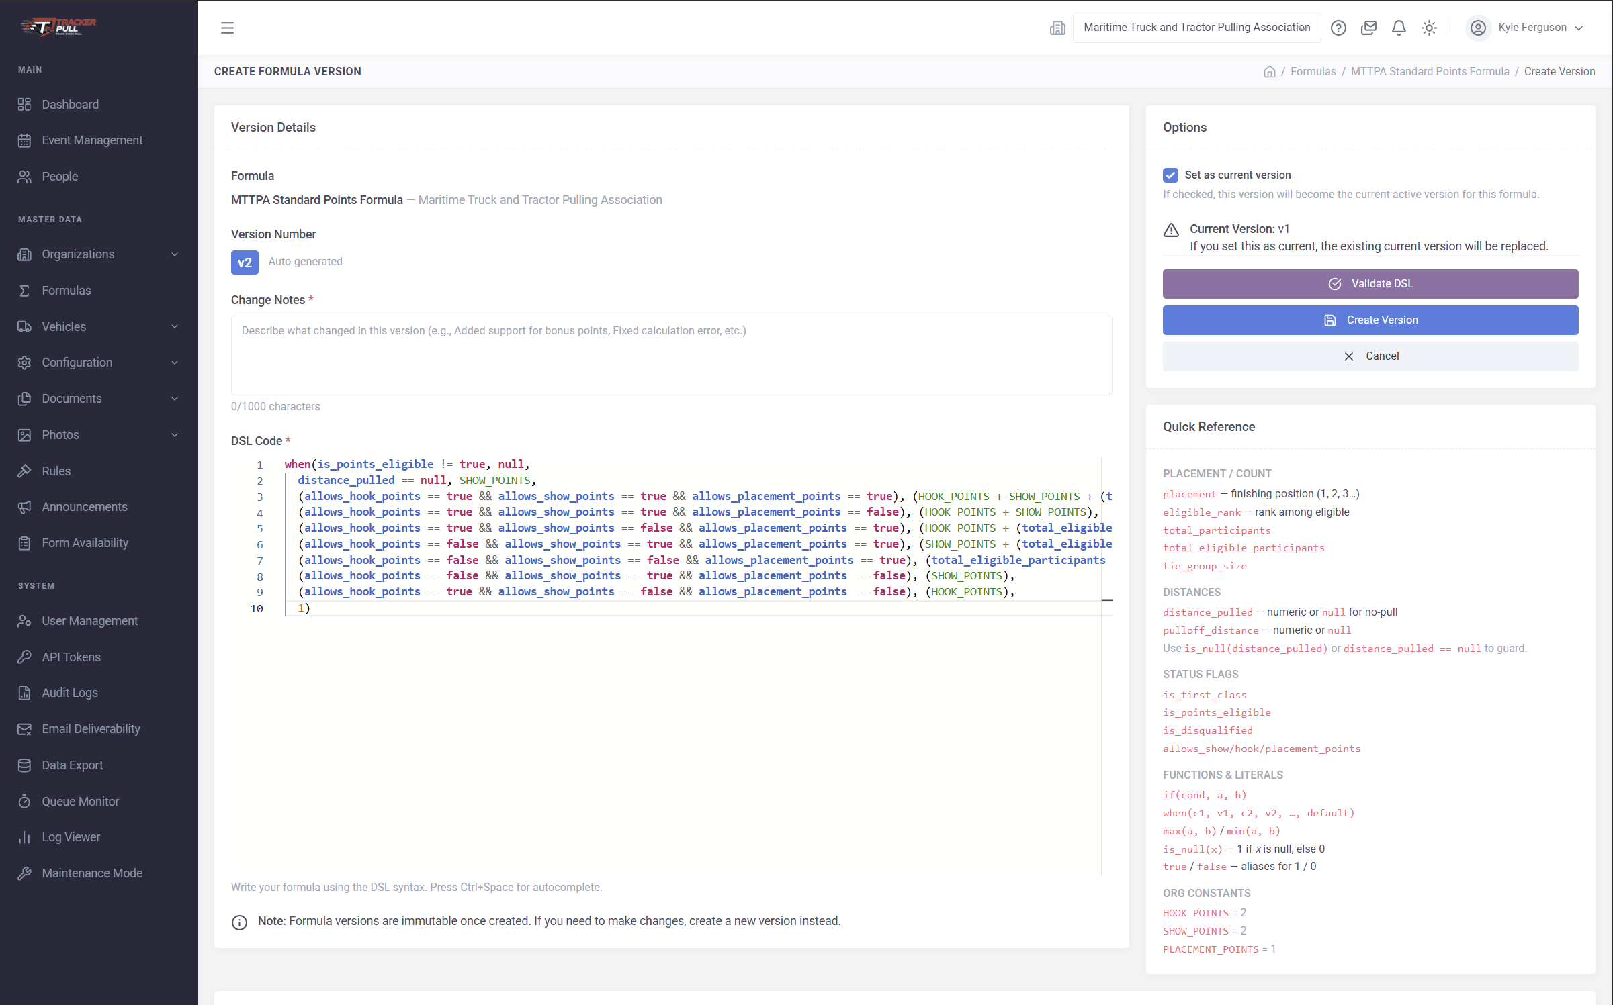The image size is (1613, 1005).
Task: Follow MTTPA Standard Points Formula breadcrumb link
Action: coord(1430,71)
